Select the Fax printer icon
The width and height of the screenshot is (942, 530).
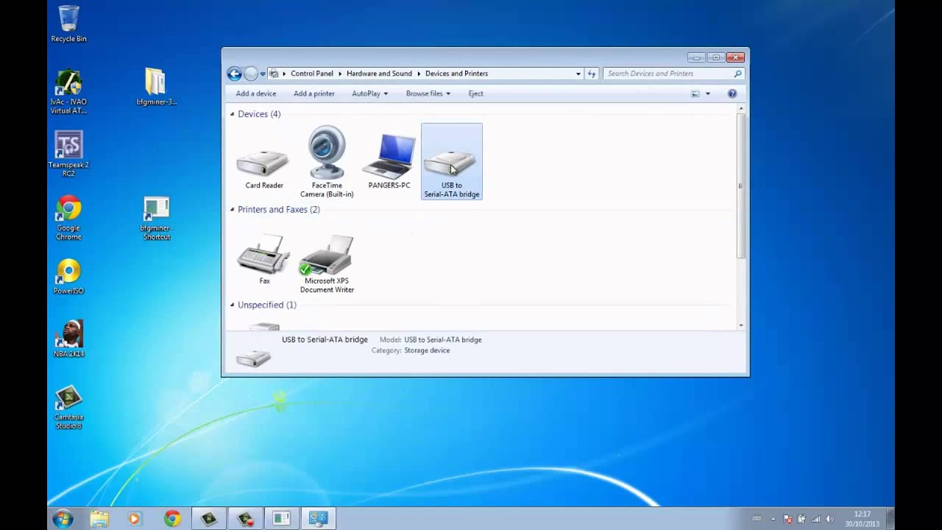point(264,260)
